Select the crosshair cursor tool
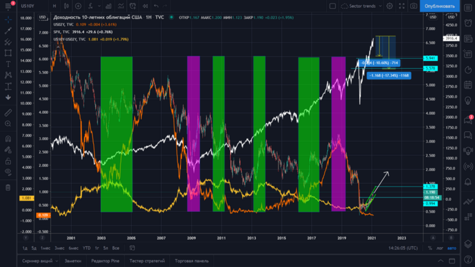Screen dimensions: 475x267 click(8, 19)
